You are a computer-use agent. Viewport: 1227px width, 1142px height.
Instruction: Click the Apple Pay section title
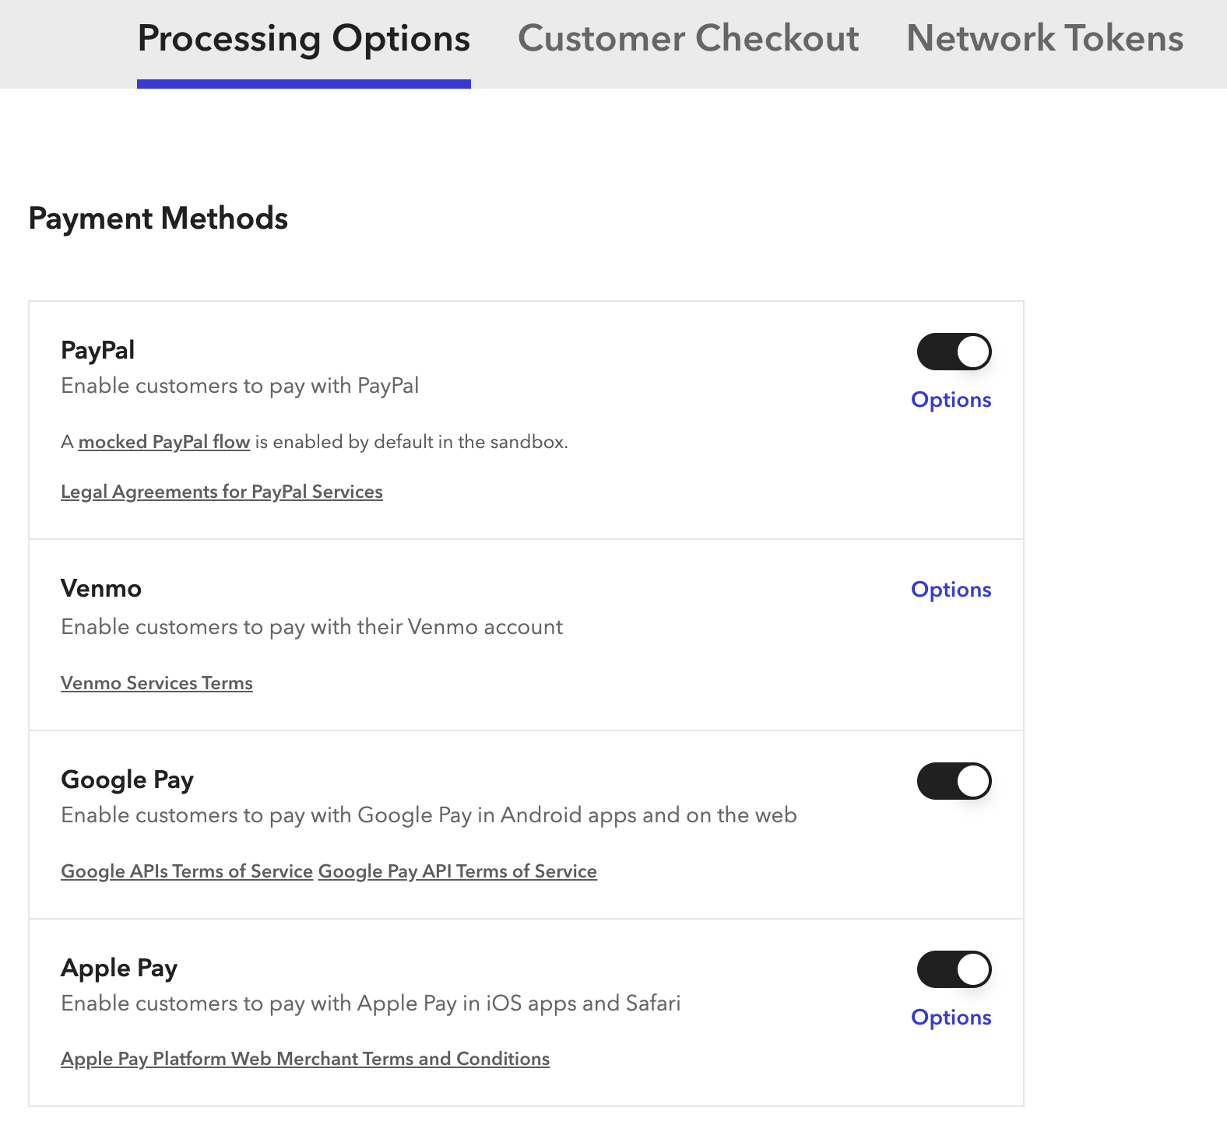[119, 968]
